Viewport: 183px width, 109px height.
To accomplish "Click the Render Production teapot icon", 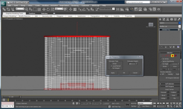I will 159,9.
